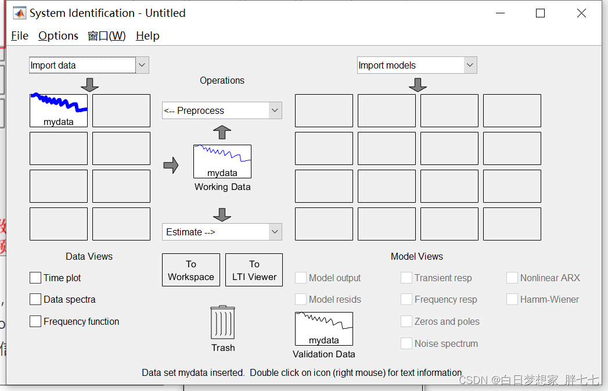
Task: Tick the Noise spectrum checkbox
Action: click(406, 343)
